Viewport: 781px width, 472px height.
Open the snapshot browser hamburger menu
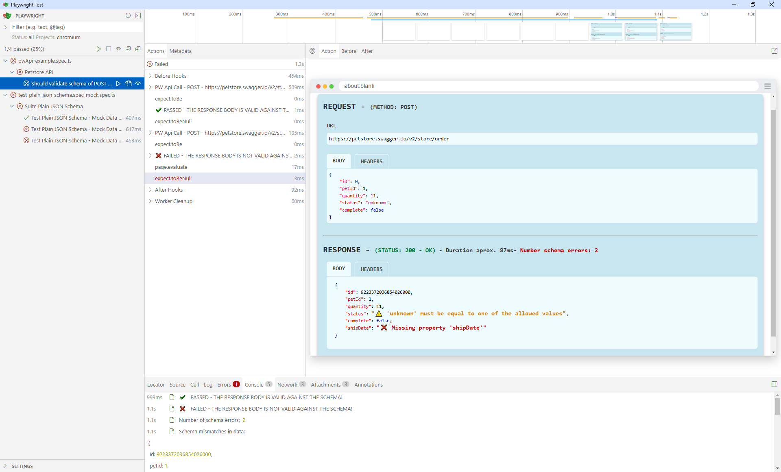click(768, 86)
